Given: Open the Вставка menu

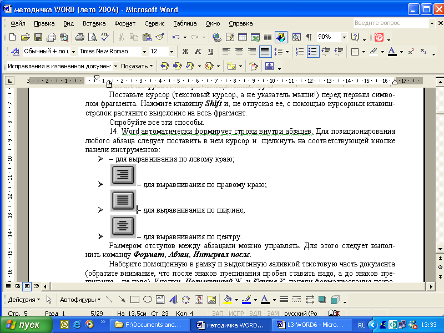Looking at the screenshot, I should (94, 23).
